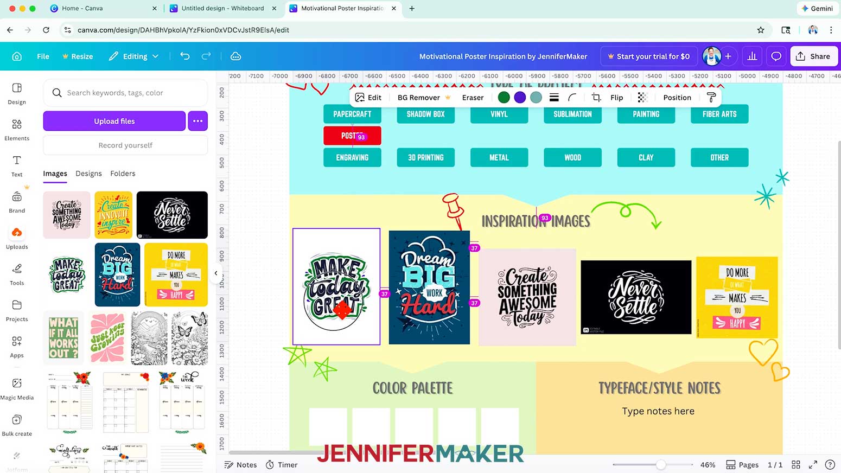Pick the purple color swatch
The image size is (841, 473).
520,98
